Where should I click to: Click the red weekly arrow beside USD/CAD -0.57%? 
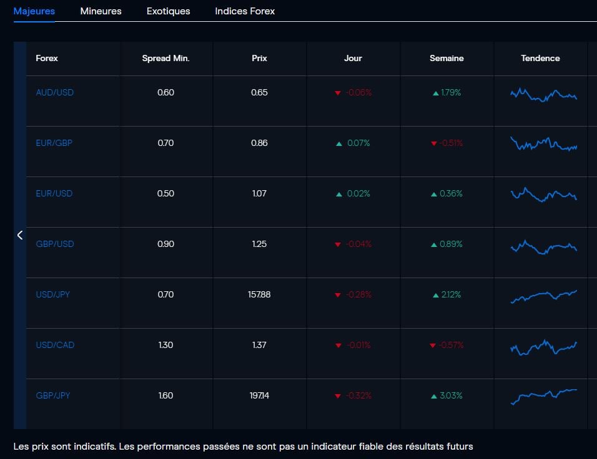pos(433,345)
